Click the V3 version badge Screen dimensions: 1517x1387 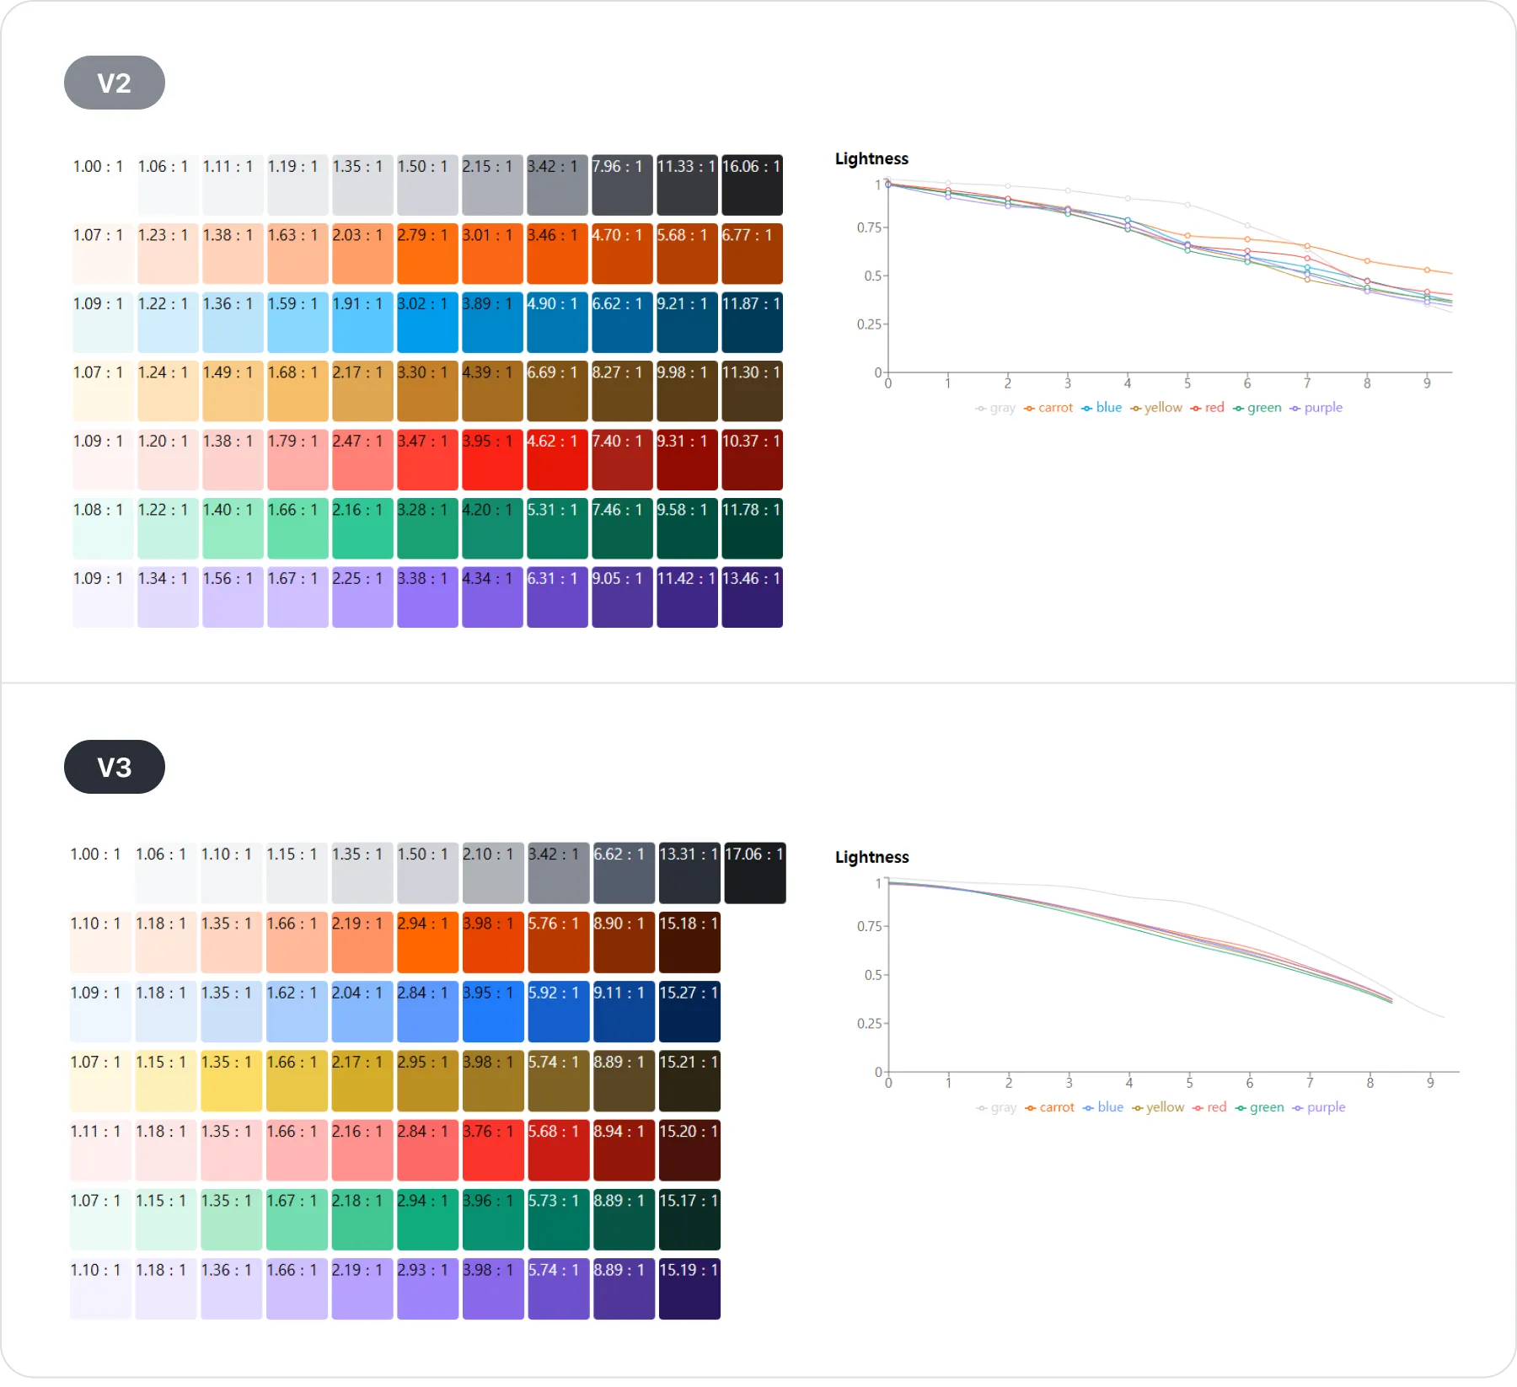(x=115, y=767)
